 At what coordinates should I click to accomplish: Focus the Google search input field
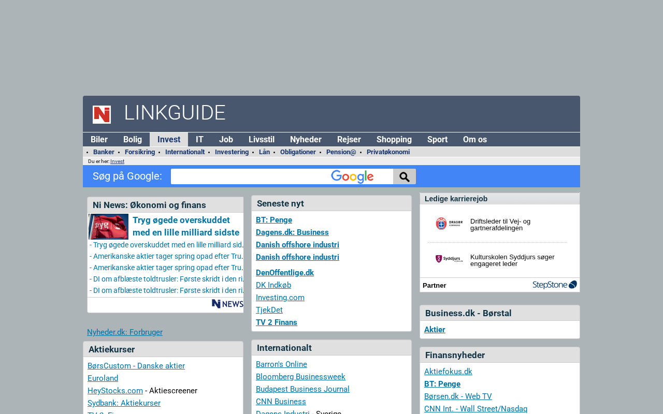point(282,176)
